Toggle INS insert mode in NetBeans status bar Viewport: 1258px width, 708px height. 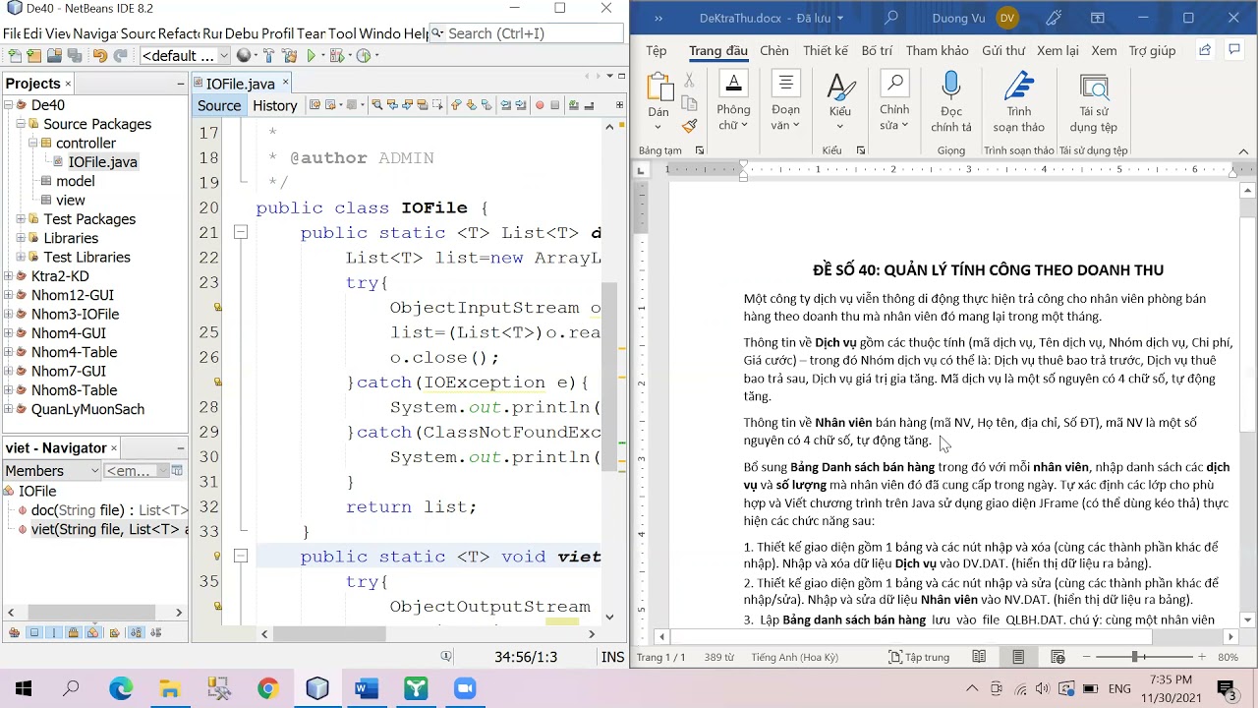(612, 657)
